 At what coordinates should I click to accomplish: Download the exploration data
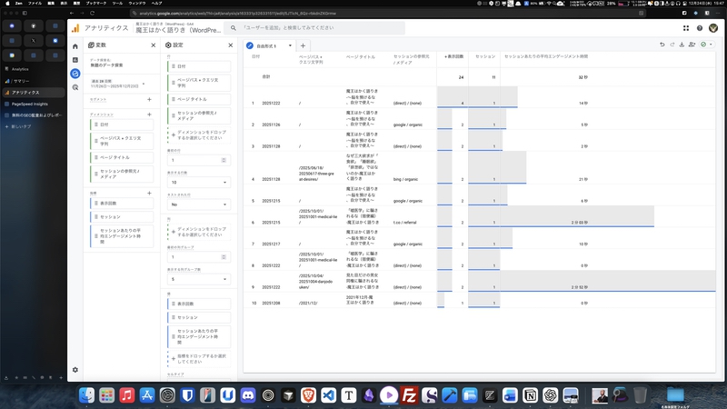[x=681, y=45]
